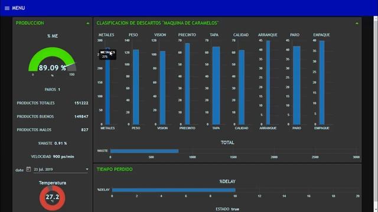Click the METALES 275 tooltip
The height and width of the screenshot is (212, 378).
tap(107, 55)
